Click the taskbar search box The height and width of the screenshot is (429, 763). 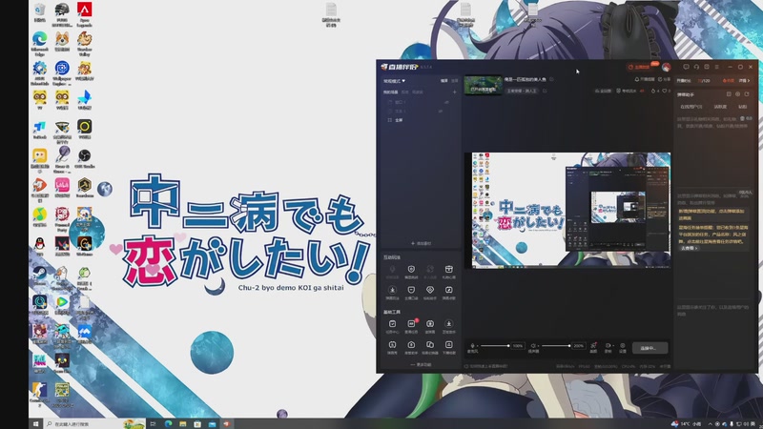coord(93,423)
